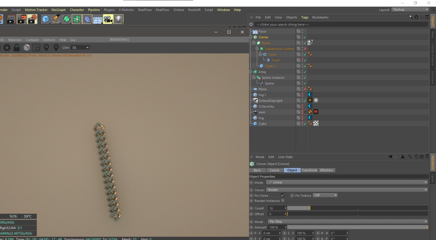Viewport: 436px width, 240px height.
Task: Open the Content Browser side tab
Action: (x=433, y=55)
